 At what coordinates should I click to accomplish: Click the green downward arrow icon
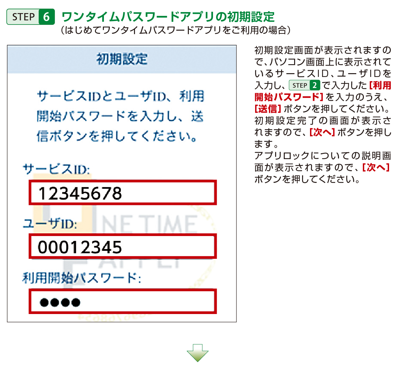point(197,352)
